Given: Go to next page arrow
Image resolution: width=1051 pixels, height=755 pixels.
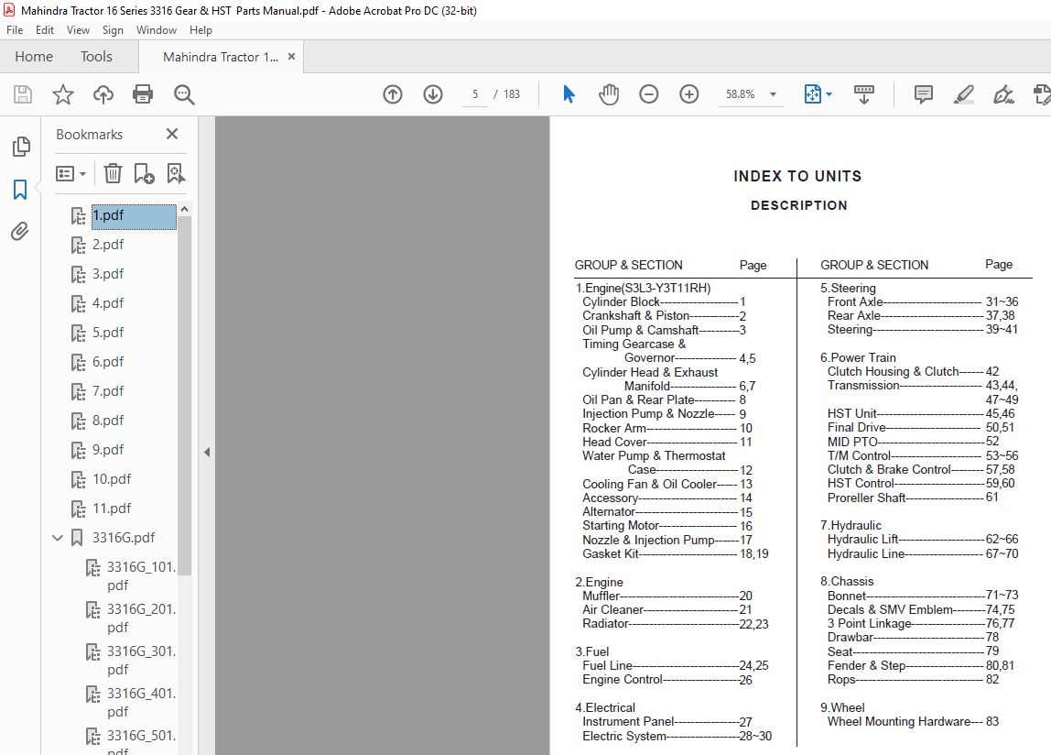Looking at the screenshot, I should [433, 94].
